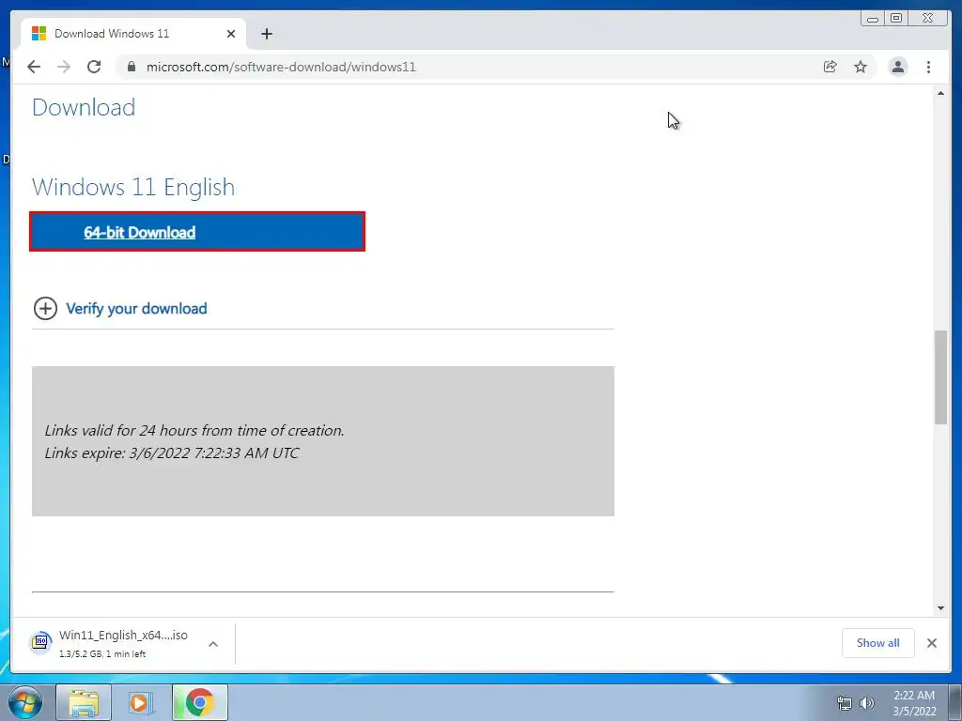Restore down the Chrome window
Viewport: 962px width, 721px height.
(x=895, y=19)
